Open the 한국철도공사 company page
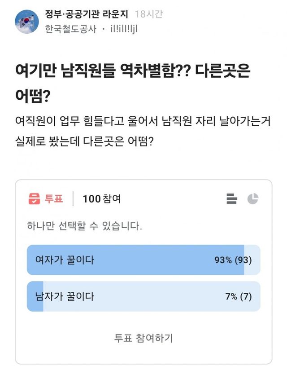287x366 pixels. (x=71, y=29)
